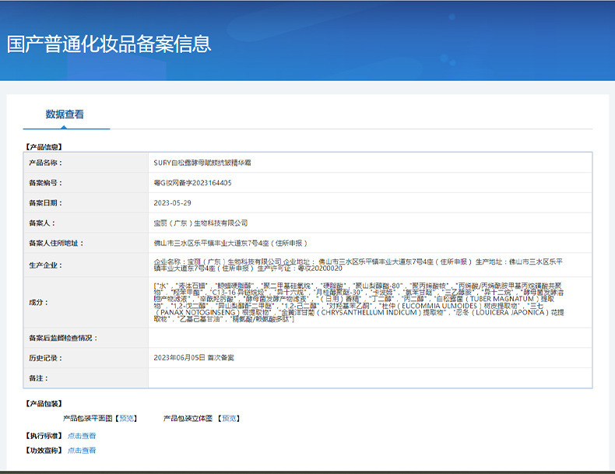Click the 历史记录 首次备案 entry
The image size is (615, 474).
(x=194, y=357)
